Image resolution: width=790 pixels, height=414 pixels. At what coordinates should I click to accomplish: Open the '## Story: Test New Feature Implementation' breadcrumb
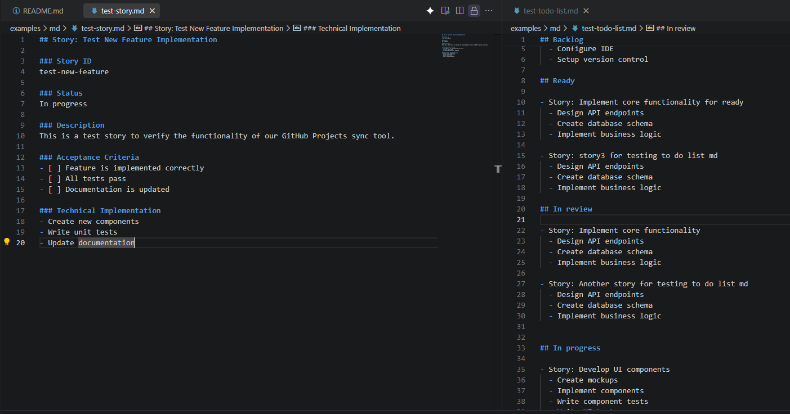click(x=214, y=28)
